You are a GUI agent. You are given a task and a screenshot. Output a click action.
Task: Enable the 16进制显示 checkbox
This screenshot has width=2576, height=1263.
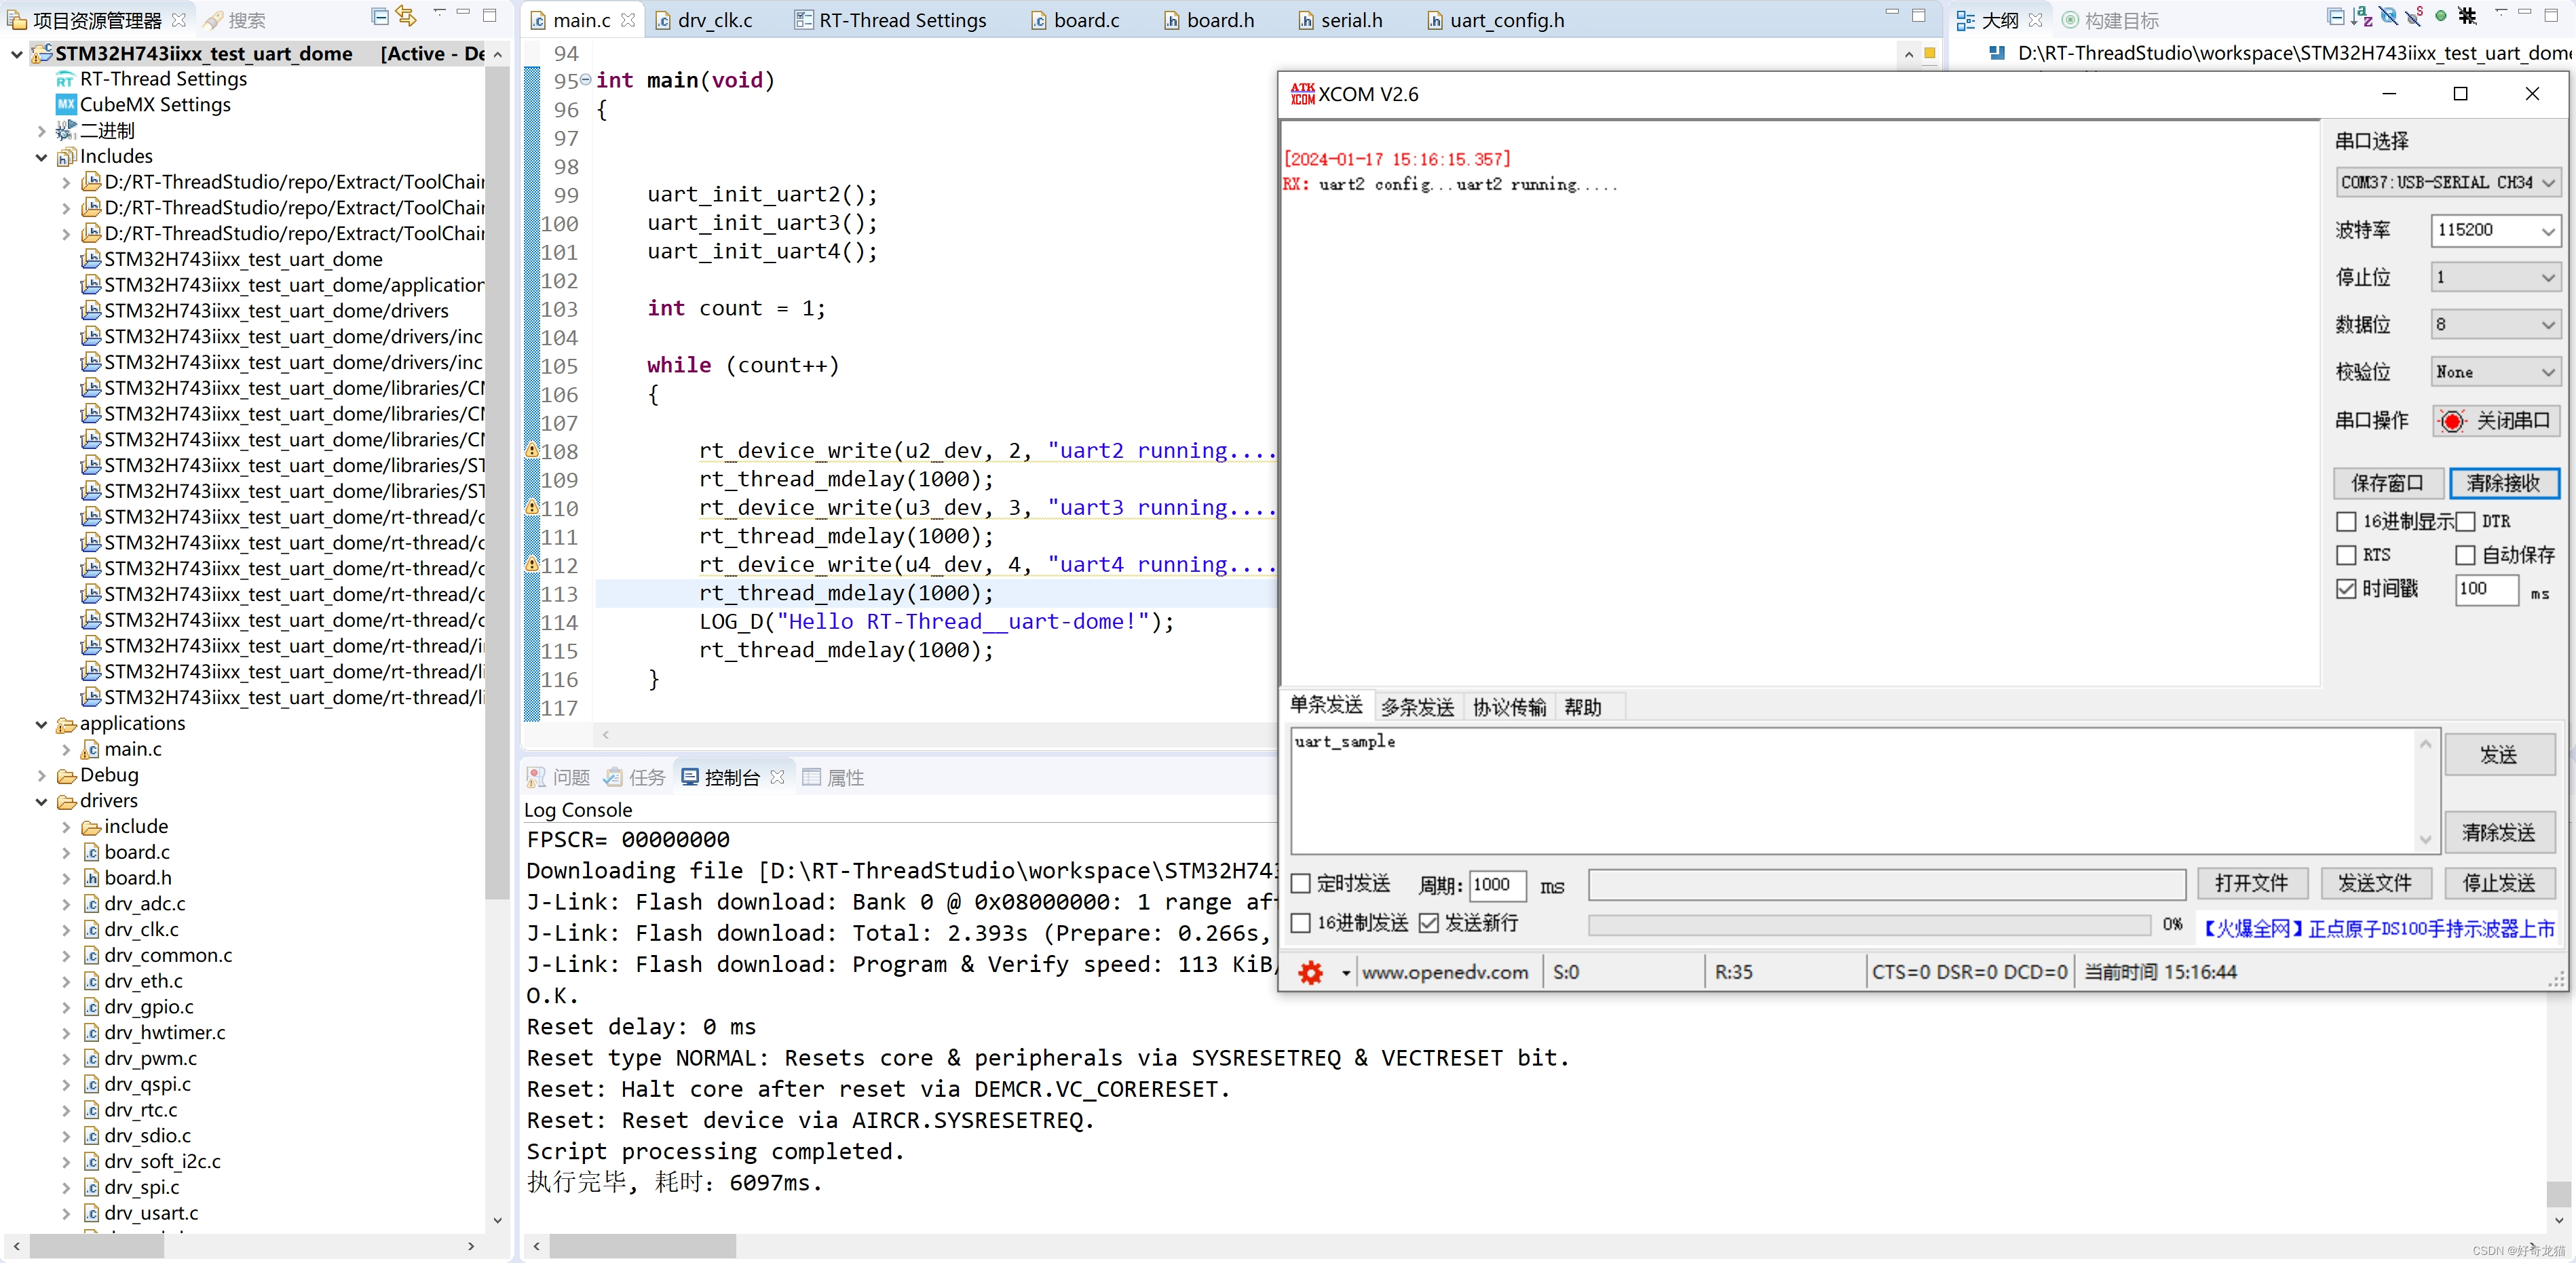(x=2346, y=522)
